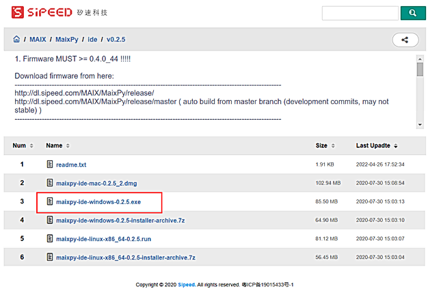Click the 102.94 MB size value
Image resolution: width=441 pixels, height=300 pixels.
tap(328, 183)
